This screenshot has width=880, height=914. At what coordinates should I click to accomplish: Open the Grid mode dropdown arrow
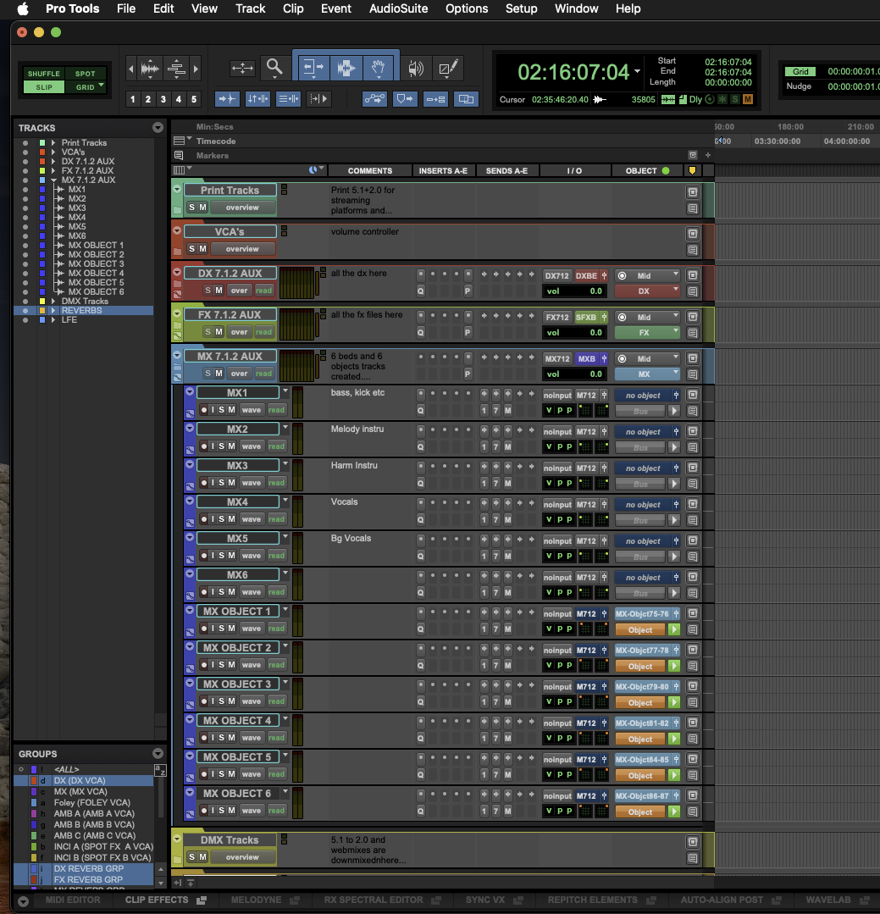click(102, 85)
